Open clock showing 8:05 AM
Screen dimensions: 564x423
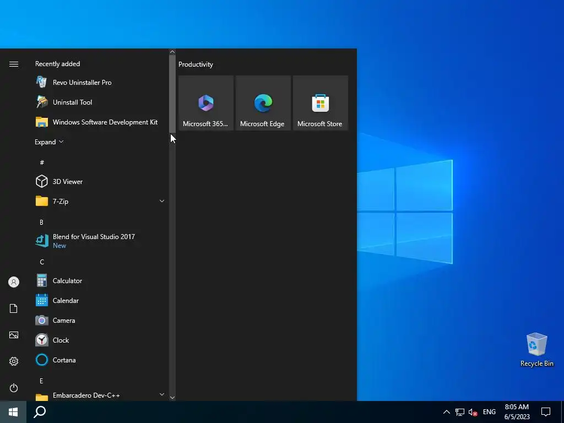click(517, 412)
